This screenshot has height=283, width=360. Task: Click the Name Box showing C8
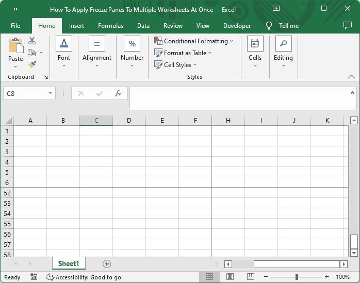29,93
